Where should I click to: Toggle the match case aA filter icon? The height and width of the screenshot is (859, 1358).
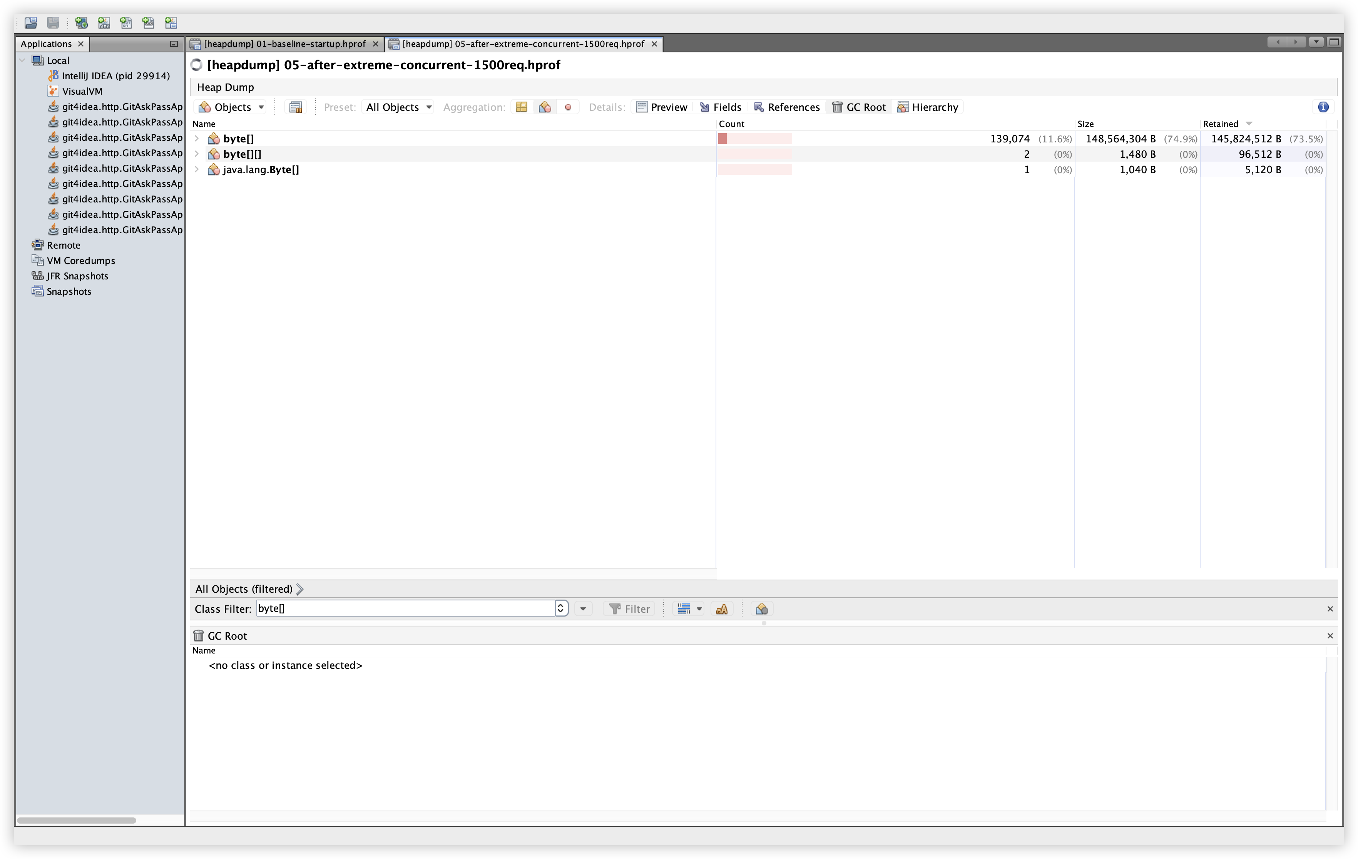721,609
